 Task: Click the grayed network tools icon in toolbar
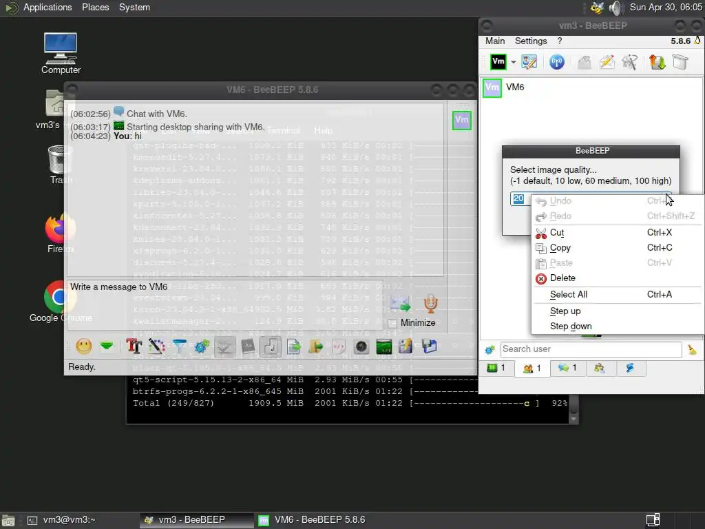[x=629, y=61]
